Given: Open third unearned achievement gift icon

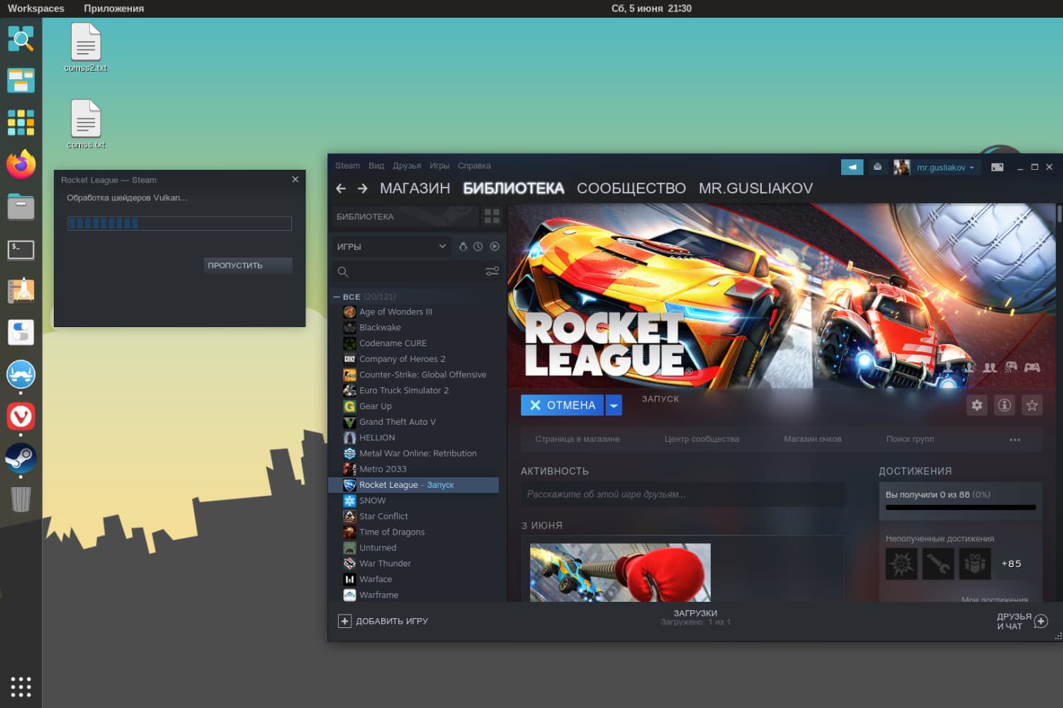Looking at the screenshot, I should (975, 564).
